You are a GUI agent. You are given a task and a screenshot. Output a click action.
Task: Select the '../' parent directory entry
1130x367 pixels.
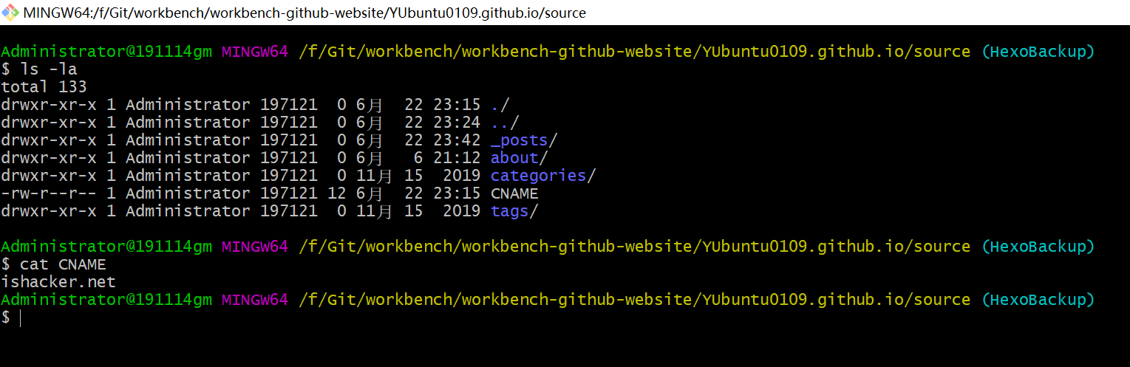point(505,123)
